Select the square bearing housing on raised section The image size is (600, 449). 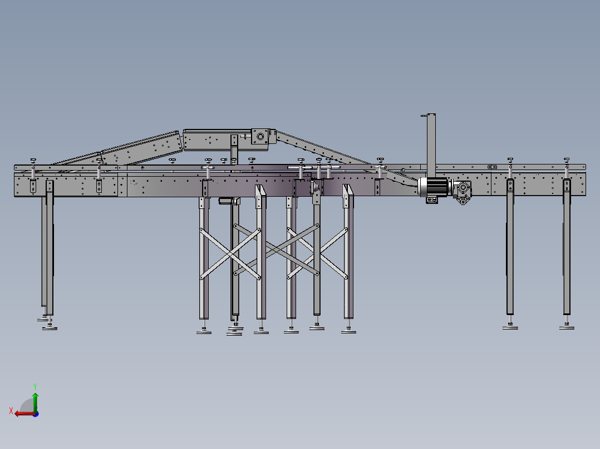pyautogui.click(x=260, y=136)
